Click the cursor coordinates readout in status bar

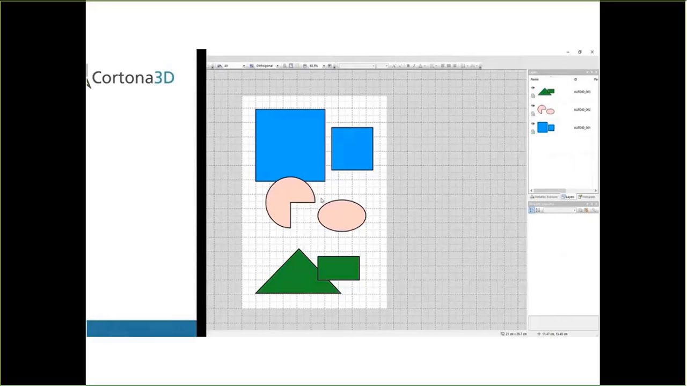coord(552,334)
